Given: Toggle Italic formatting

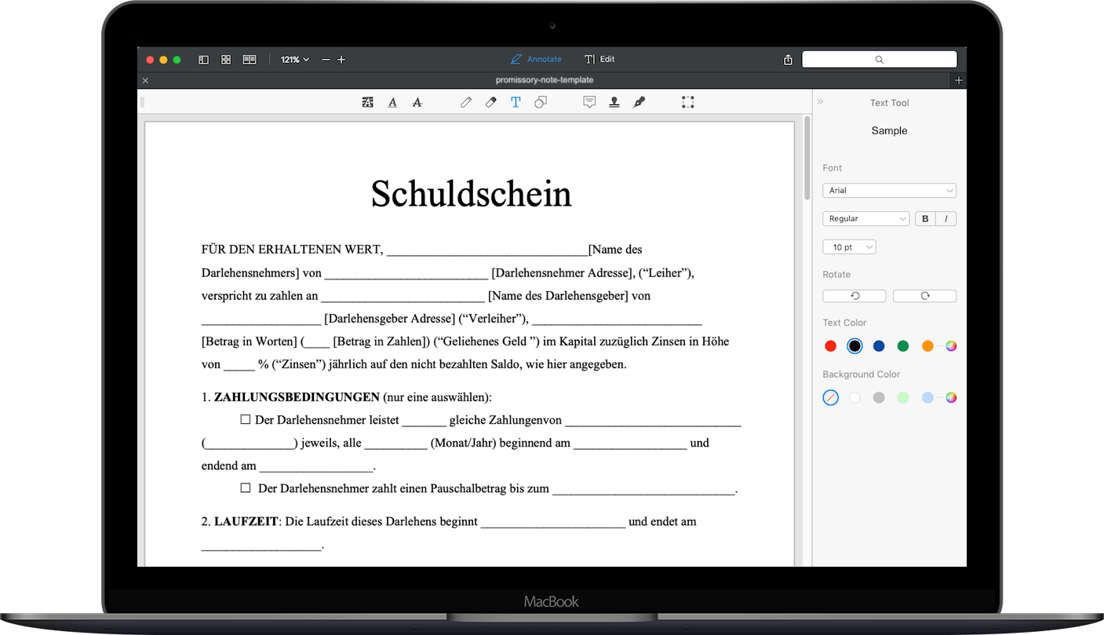Looking at the screenshot, I should point(946,219).
